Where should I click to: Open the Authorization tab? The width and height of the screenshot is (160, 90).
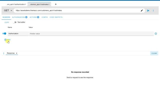(19, 17)
